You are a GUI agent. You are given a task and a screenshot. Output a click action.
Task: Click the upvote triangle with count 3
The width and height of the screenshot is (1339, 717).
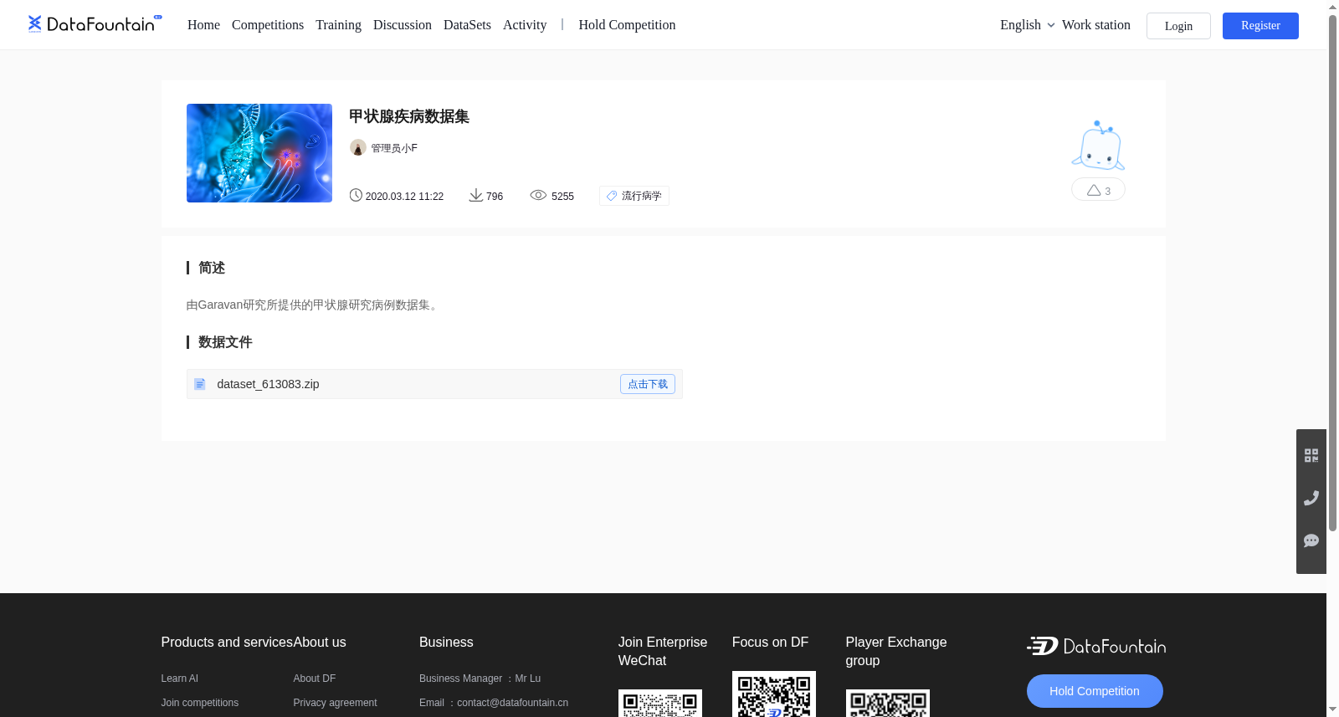click(x=1098, y=190)
